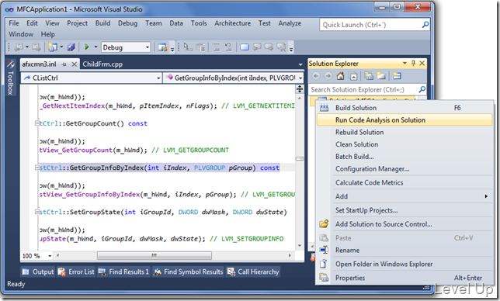Open Solution Explorer window position dropdown

pos(405,63)
